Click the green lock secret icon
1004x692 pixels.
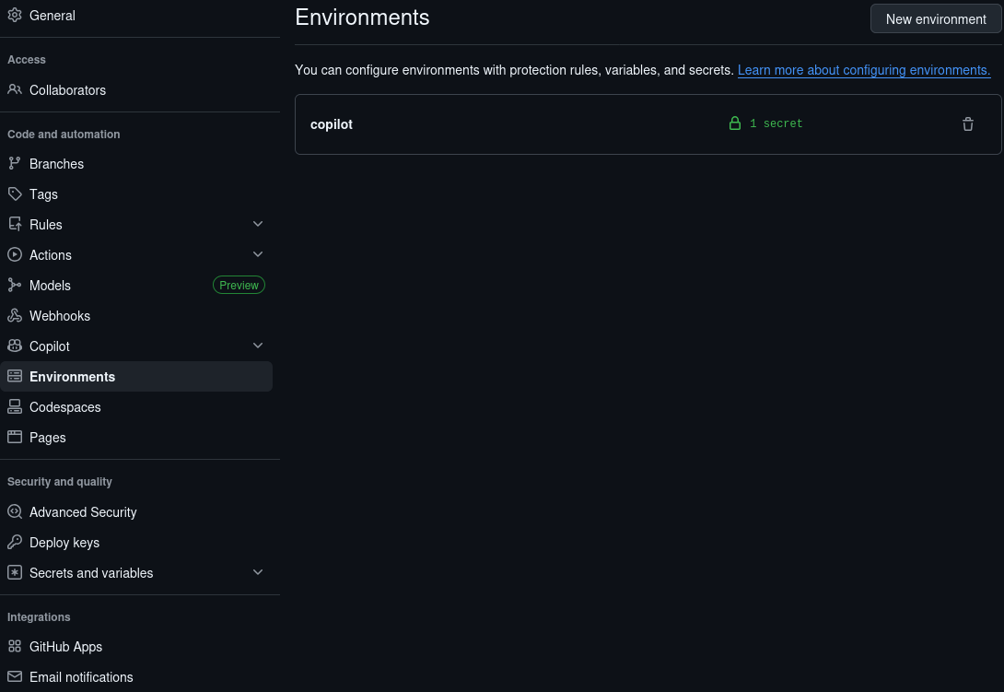[735, 123]
